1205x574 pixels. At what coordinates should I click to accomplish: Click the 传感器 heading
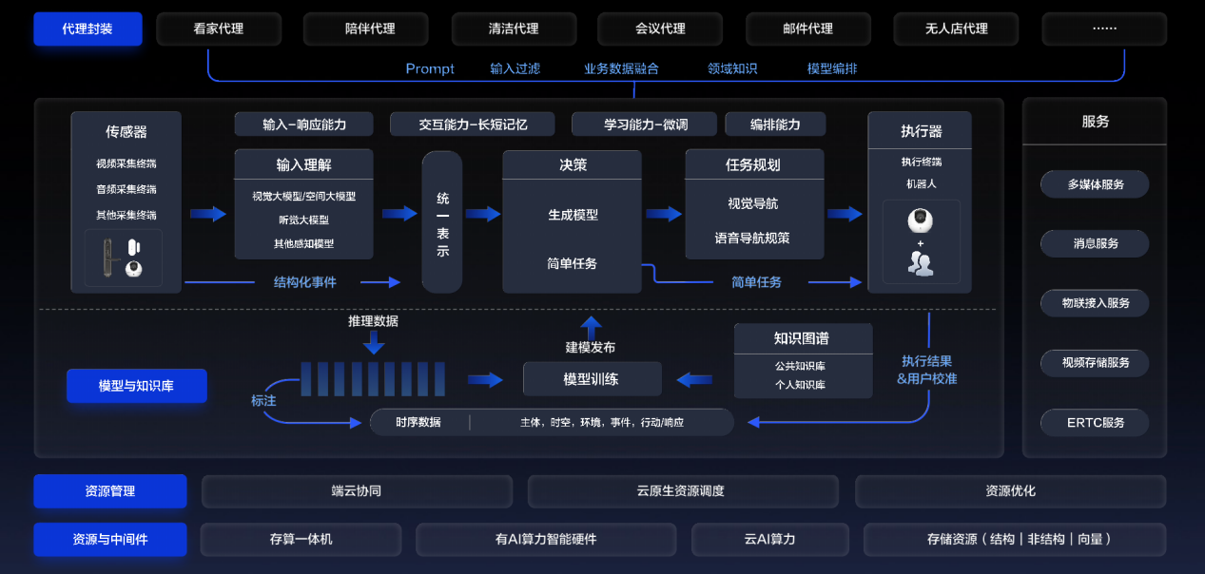pyautogui.click(x=126, y=132)
